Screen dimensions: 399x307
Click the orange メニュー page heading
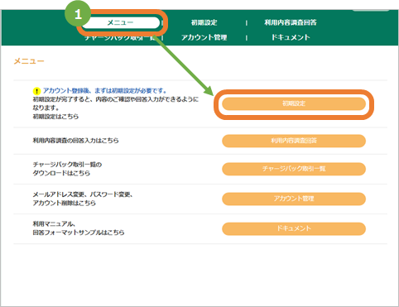(x=29, y=61)
